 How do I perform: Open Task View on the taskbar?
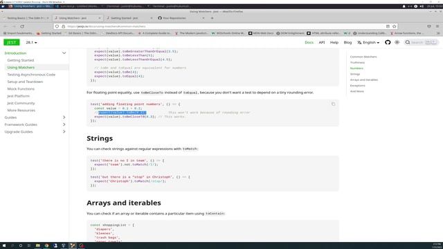29,246
